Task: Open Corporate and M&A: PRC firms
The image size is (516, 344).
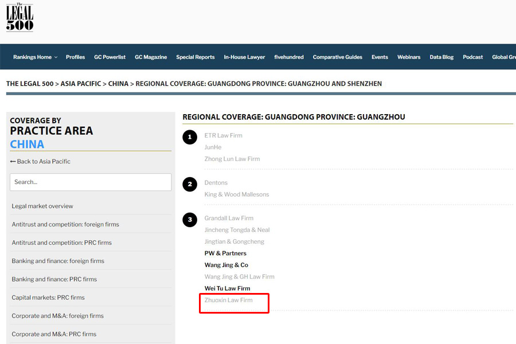Action: point(54,334)
